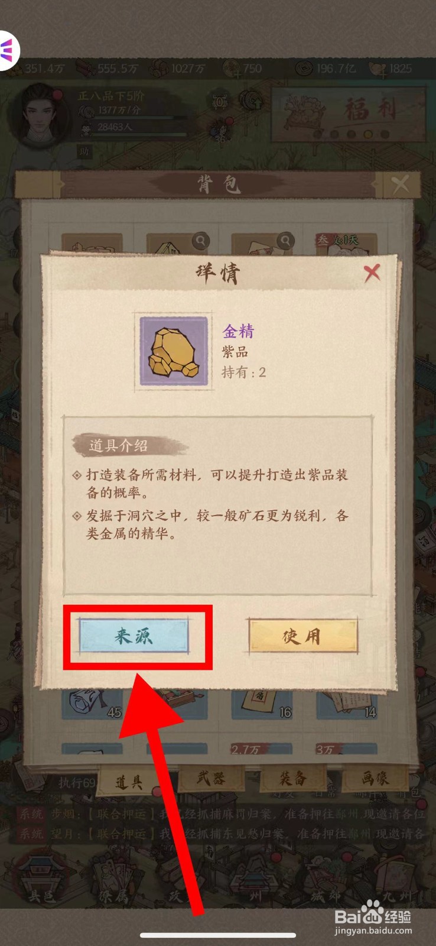Close the 详情 details dialog
The height and width of the screenshot is (946, 436).
click(x=372, y=273)
